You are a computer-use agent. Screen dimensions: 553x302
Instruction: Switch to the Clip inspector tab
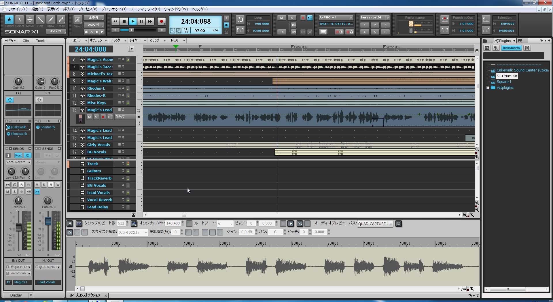click(x=26, y=41)
